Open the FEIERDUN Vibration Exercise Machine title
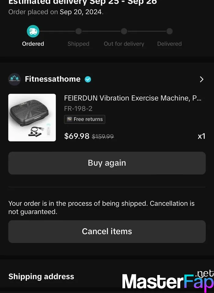The height and width of the screenshot is (293, 214). [133, 98]
